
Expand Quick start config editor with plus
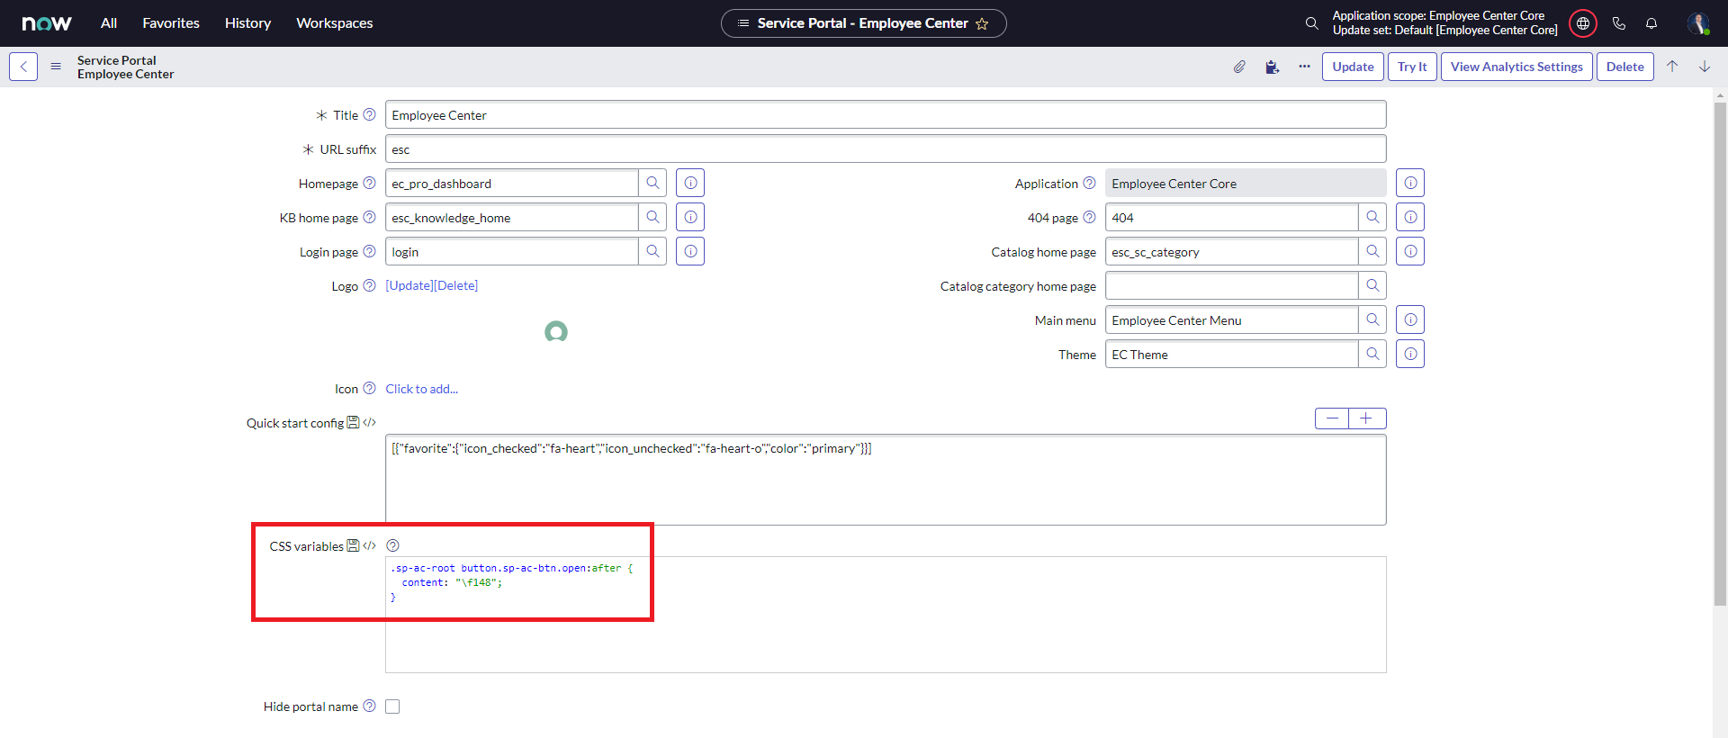[x=1366, y=418]
